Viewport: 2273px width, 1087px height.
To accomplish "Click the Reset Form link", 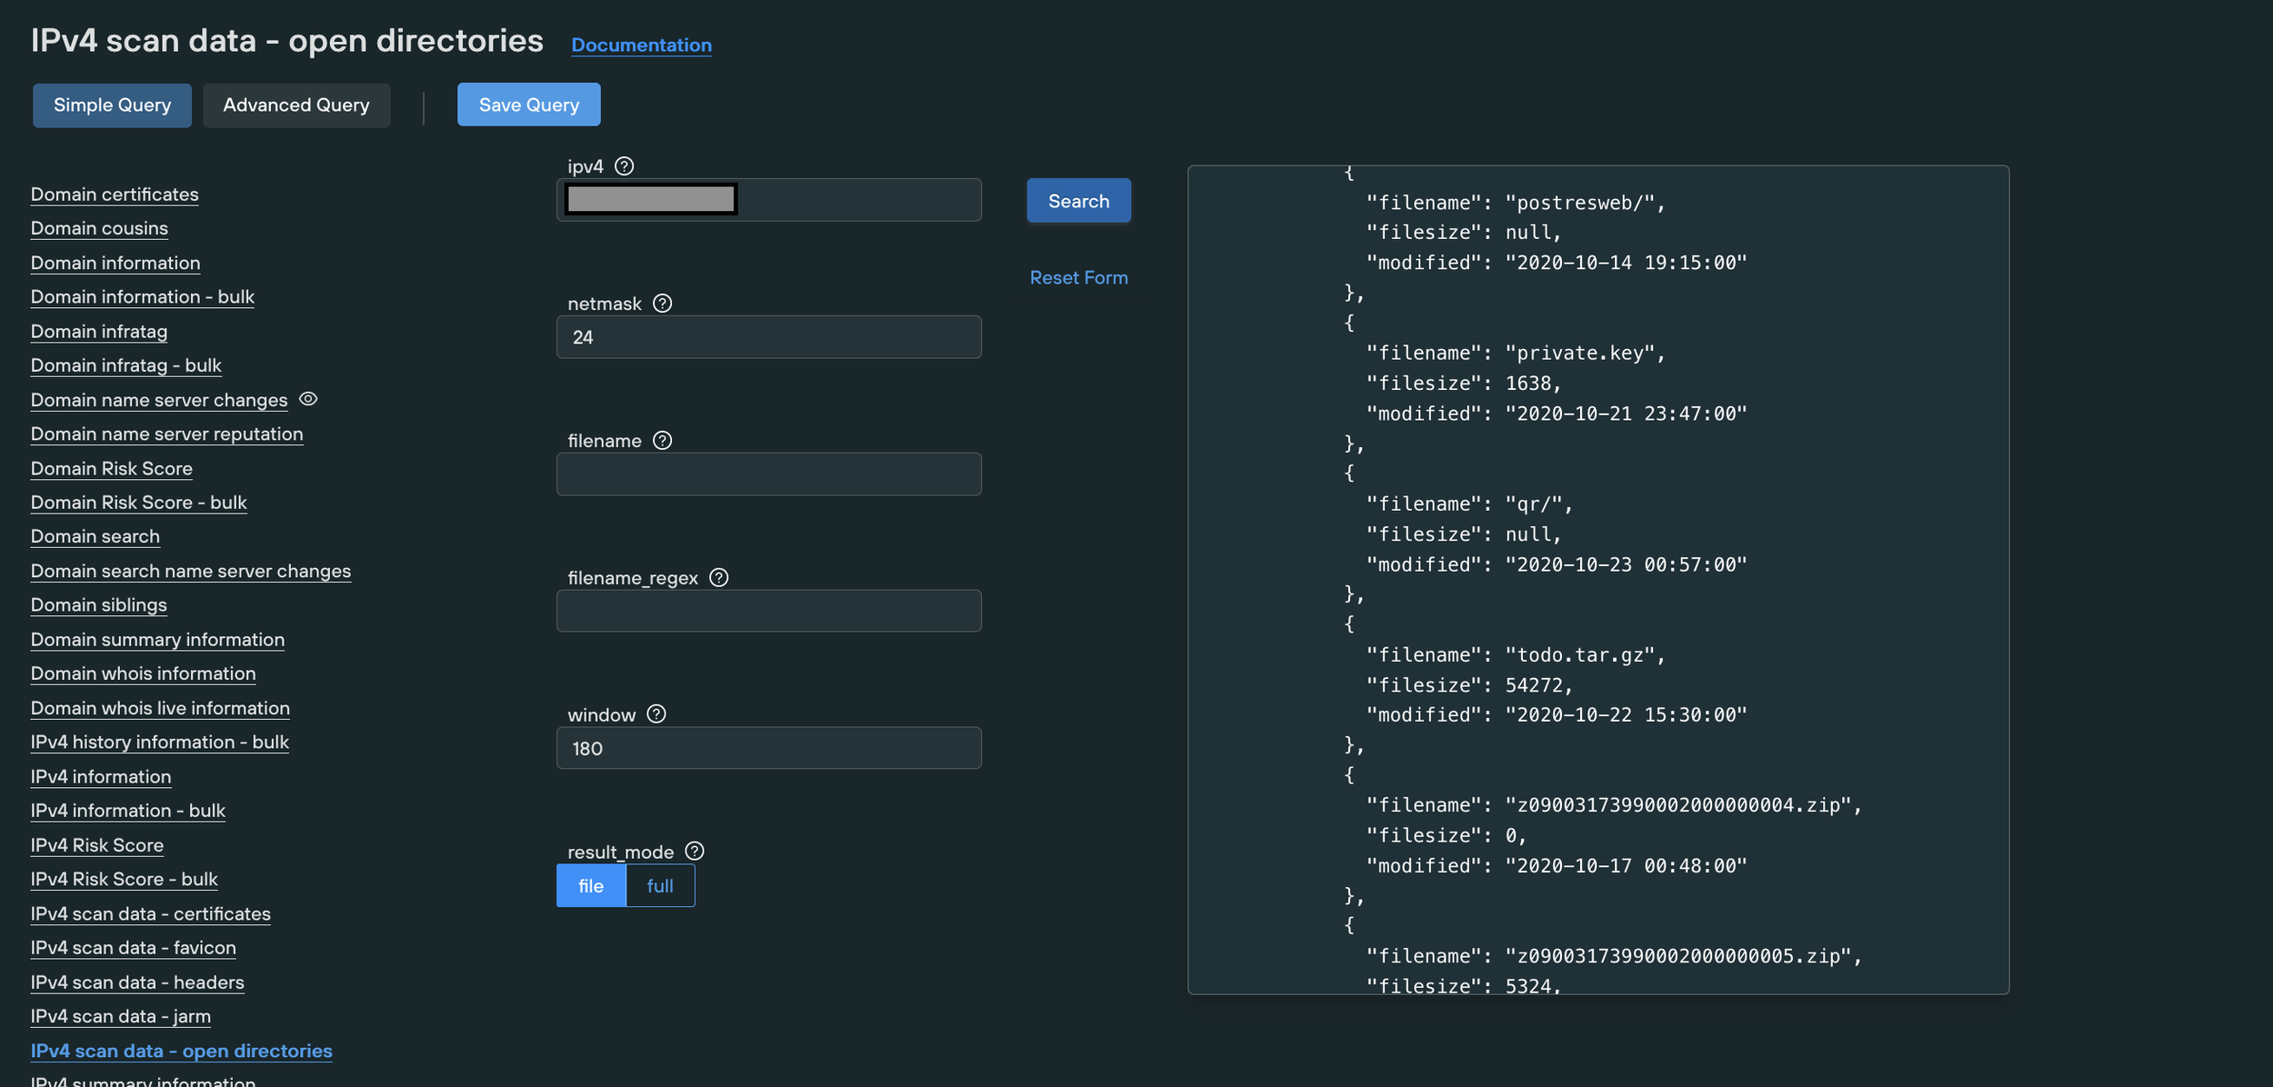I will tap(1078, 278).
